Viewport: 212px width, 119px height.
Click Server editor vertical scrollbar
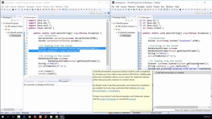pyautogui.click(x=108, y=43)
